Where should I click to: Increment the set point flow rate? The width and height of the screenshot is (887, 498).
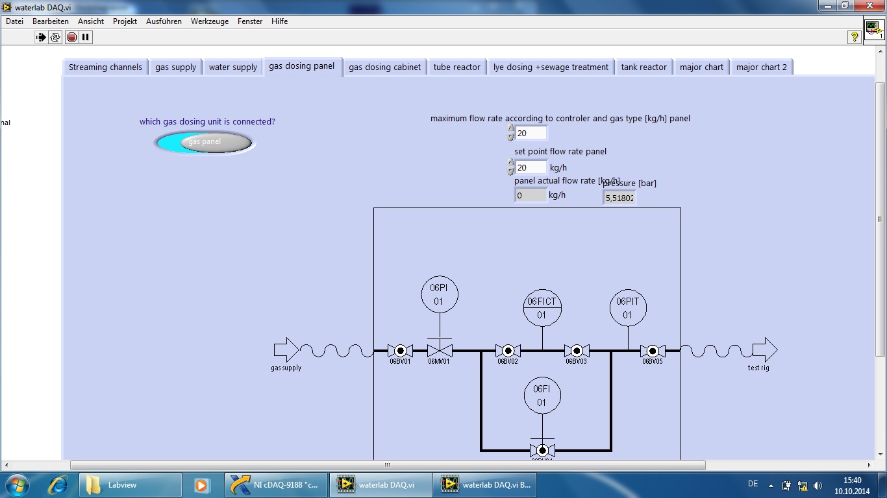[511, 163]
